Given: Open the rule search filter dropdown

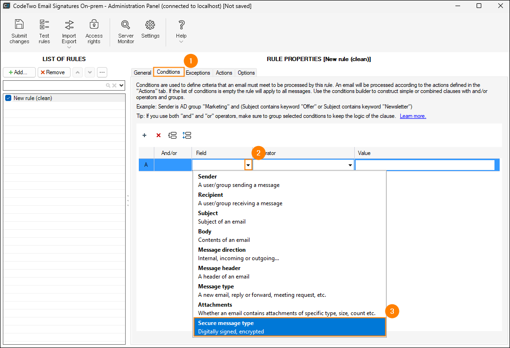Looking at the screenshot, I should click(x=121, y=85).
